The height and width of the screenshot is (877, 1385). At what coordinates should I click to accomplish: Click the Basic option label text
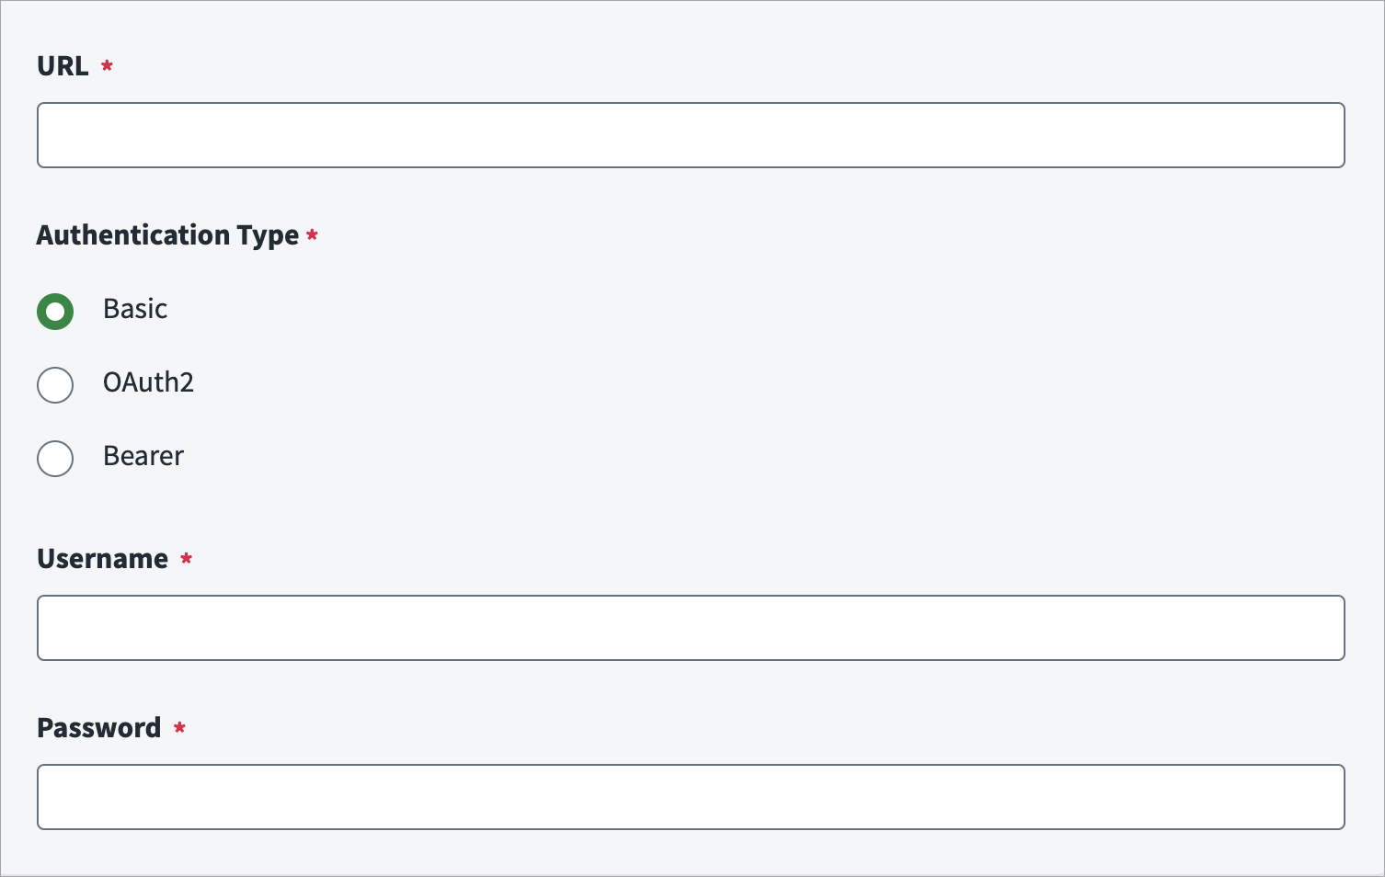135,309
